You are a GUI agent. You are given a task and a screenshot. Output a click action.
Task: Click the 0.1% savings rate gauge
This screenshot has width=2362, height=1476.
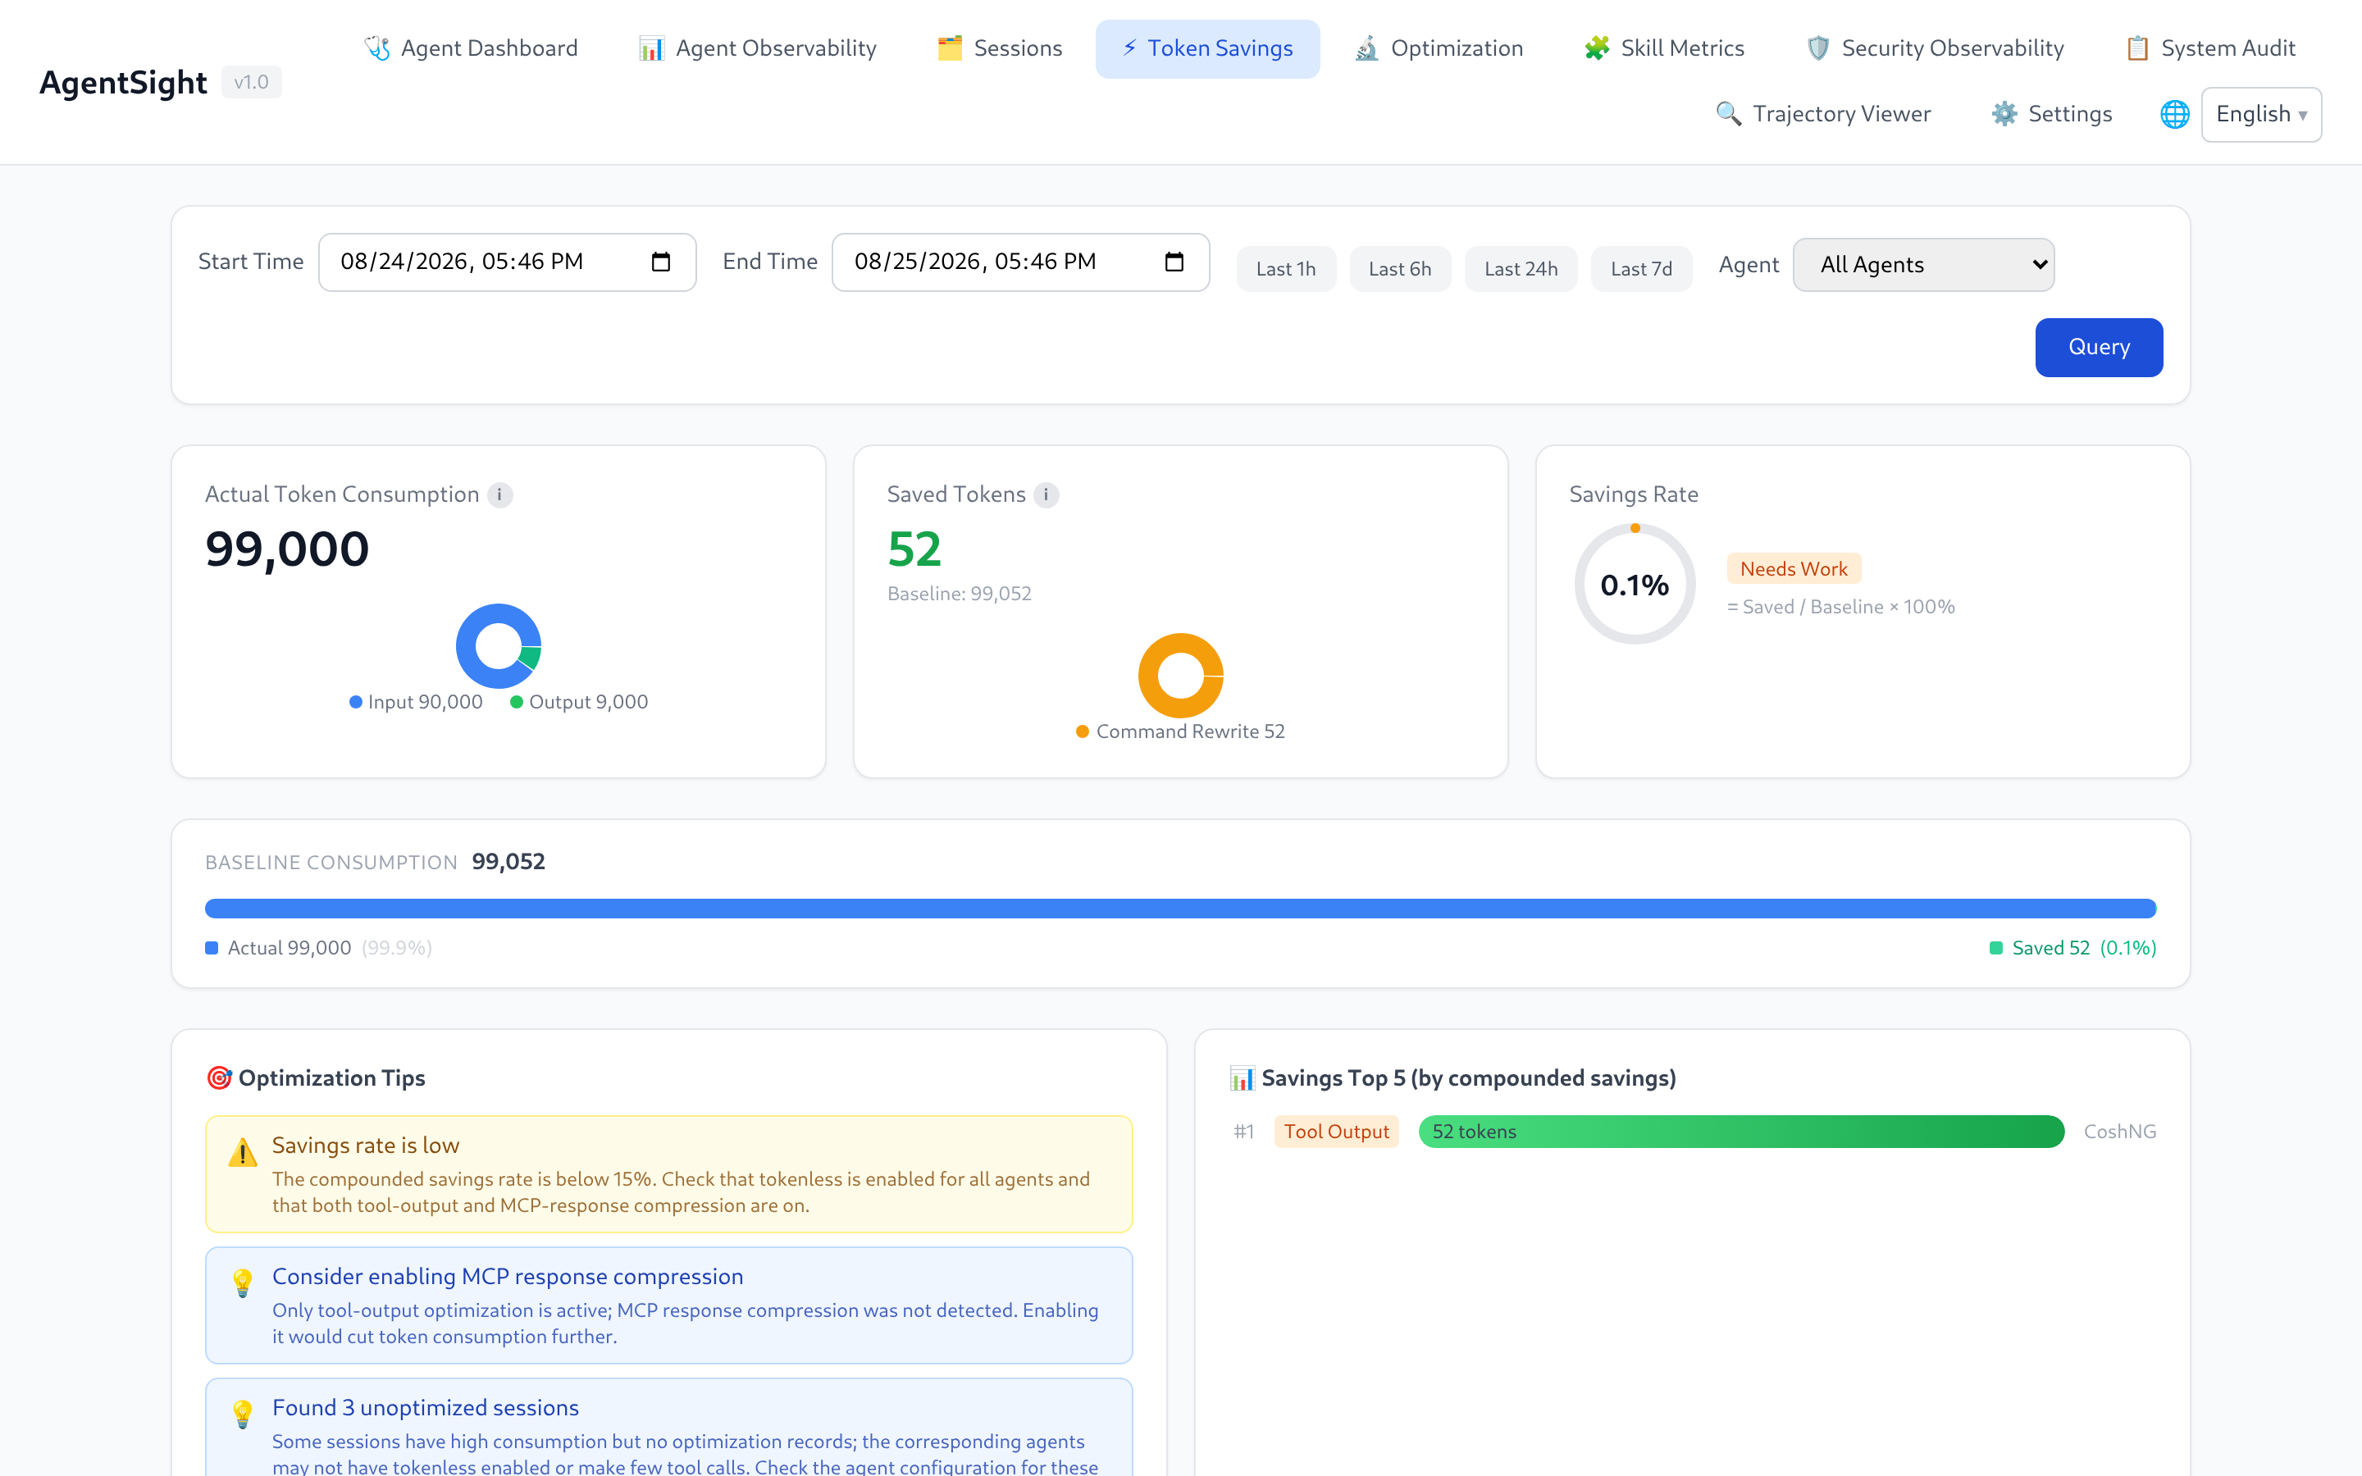click(x=1635, y=584)
